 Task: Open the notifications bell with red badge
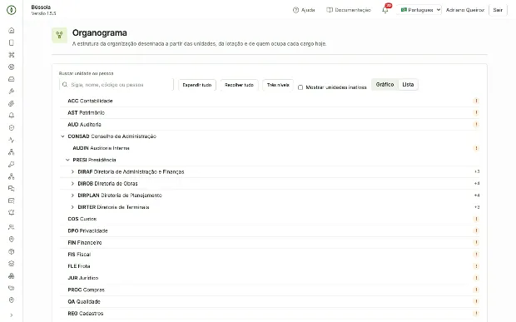coord(385,9)
